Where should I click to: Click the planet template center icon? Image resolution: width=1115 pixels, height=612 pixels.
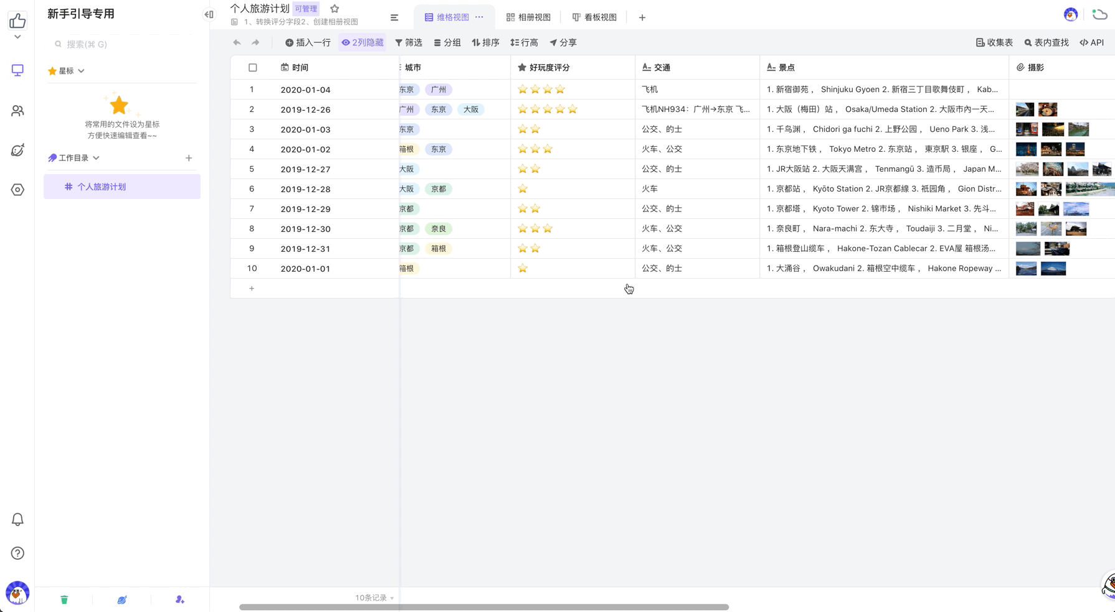pos(122,600)
